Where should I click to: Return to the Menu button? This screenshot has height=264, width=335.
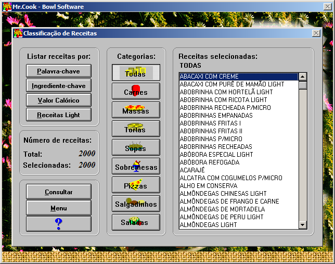[x=59, y=208]
